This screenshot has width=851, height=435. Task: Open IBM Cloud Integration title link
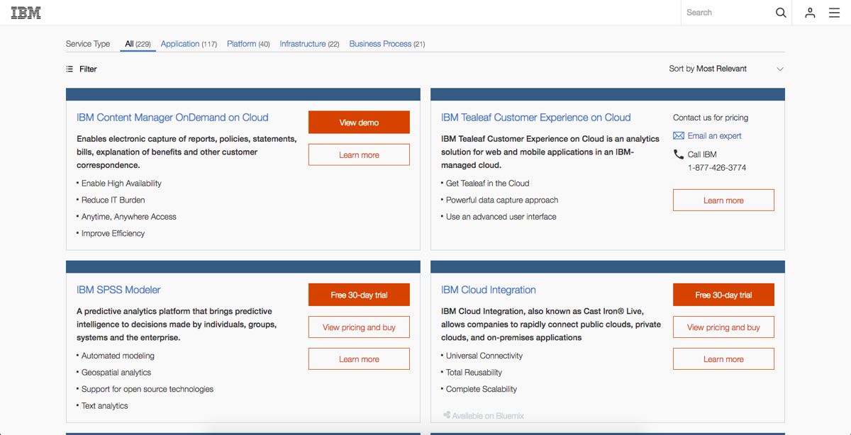click(488, 290)
